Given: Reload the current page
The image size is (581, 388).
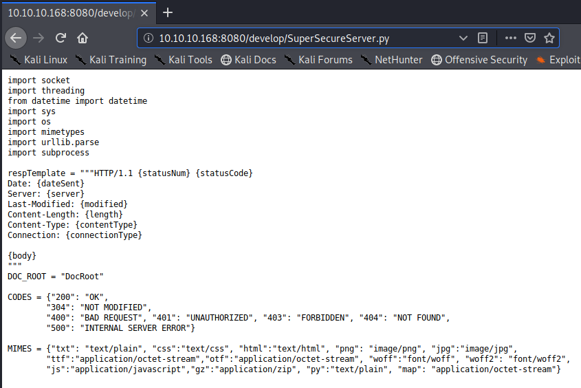Looking at the screenshot, I should tap(61, 38).
